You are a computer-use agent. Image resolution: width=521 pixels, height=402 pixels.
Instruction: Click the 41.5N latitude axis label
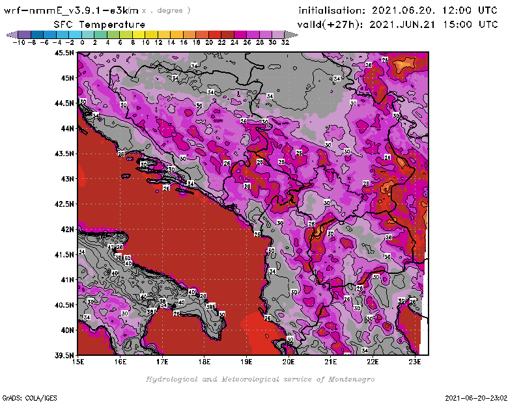[x=64, y=254]
